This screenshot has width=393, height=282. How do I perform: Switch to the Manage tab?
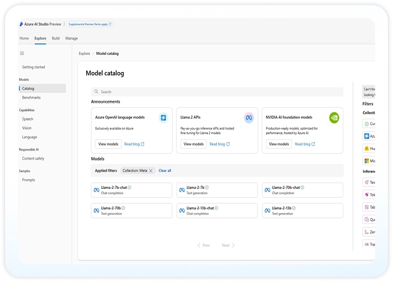[71, 38]
